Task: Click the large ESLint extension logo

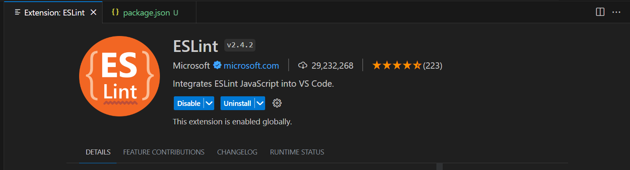Action: [x=120, y=76]
